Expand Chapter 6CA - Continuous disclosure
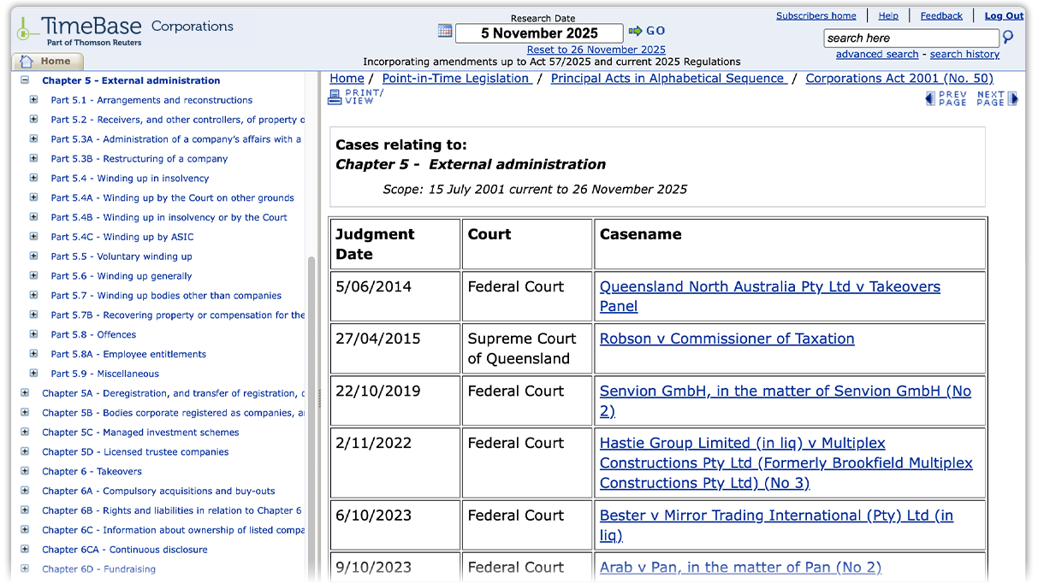The width and height of the screenshot is (1038, 583). (x=25, y=550)
